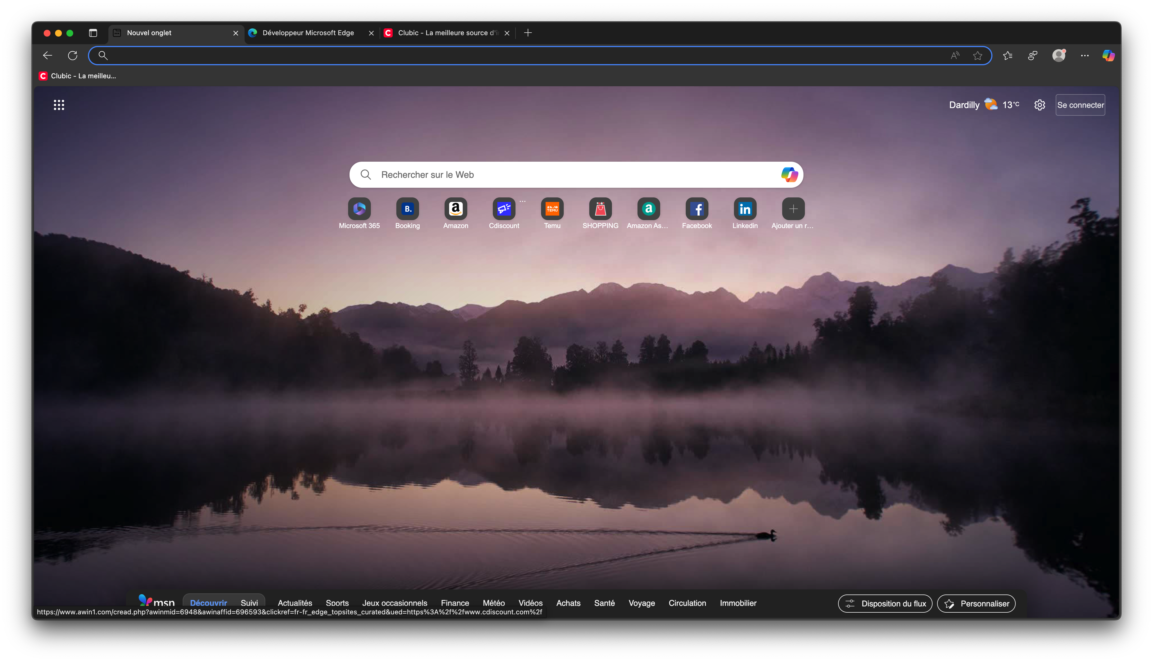Add page to favorites with star icon
1153x662 pixels.
(977, 56)
